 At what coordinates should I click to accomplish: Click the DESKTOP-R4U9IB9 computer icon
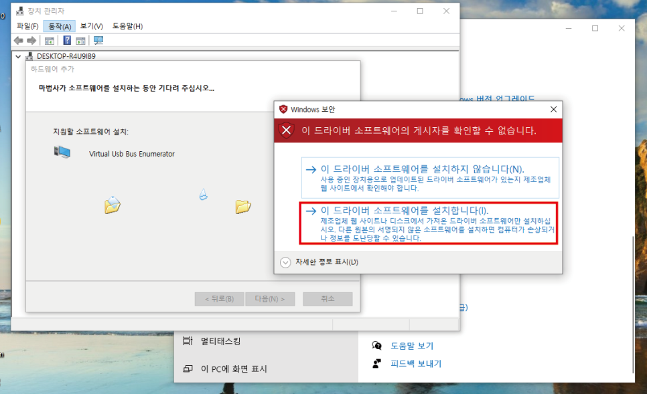(x=29, y=56)
